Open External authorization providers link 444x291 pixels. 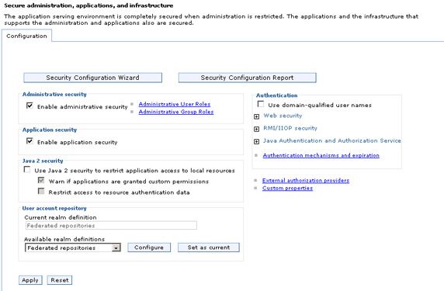[x=306, y=180]
